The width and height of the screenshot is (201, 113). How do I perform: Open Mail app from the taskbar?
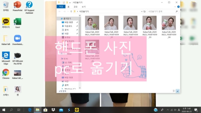61,110
